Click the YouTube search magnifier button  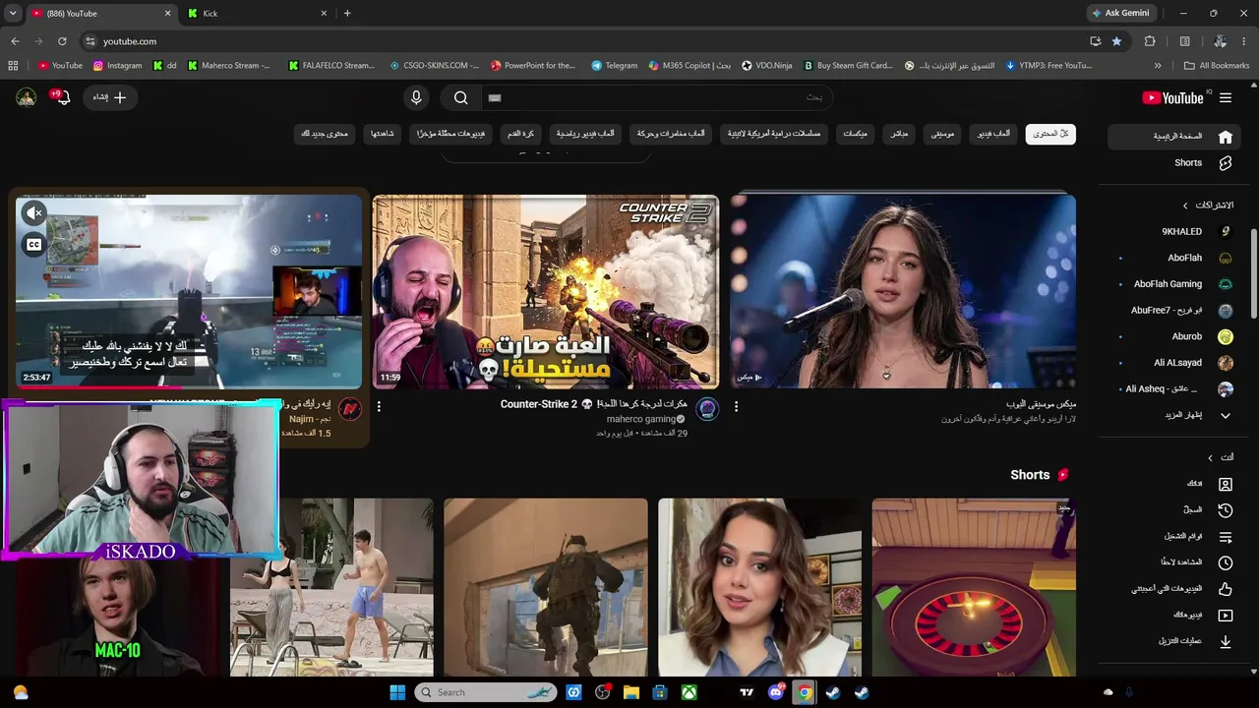(460, 97)
